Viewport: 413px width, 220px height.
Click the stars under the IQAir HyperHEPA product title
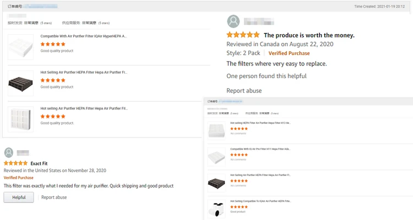pyautogui.click(x=53, y=44)
